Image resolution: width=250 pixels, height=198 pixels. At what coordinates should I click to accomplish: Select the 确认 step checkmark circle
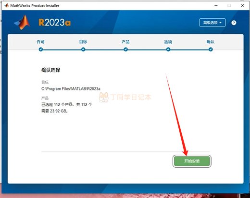click(211, 49)
